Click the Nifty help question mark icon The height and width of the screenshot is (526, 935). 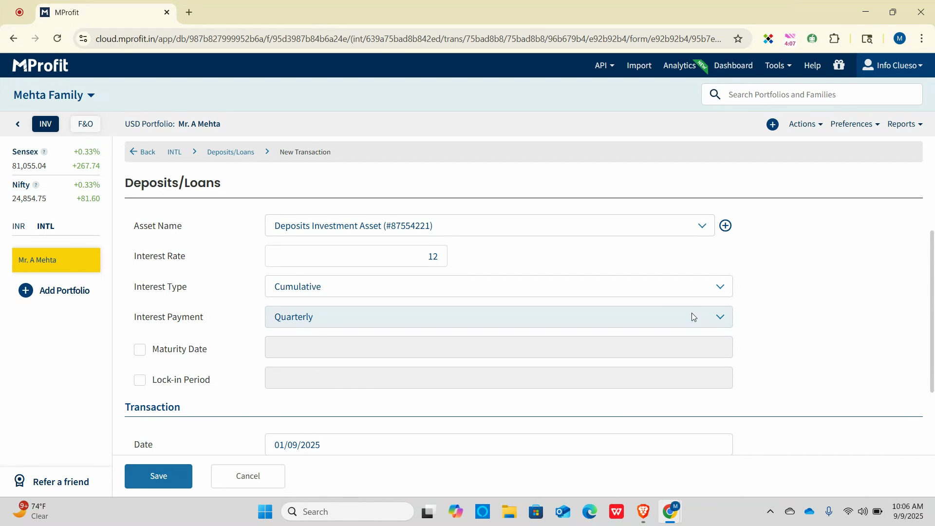tap(36, 185)
